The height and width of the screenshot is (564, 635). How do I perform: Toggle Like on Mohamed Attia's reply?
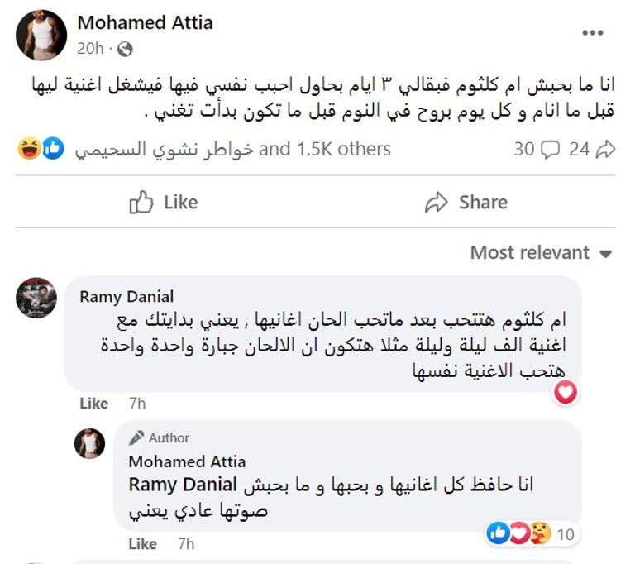pos(142,543)
